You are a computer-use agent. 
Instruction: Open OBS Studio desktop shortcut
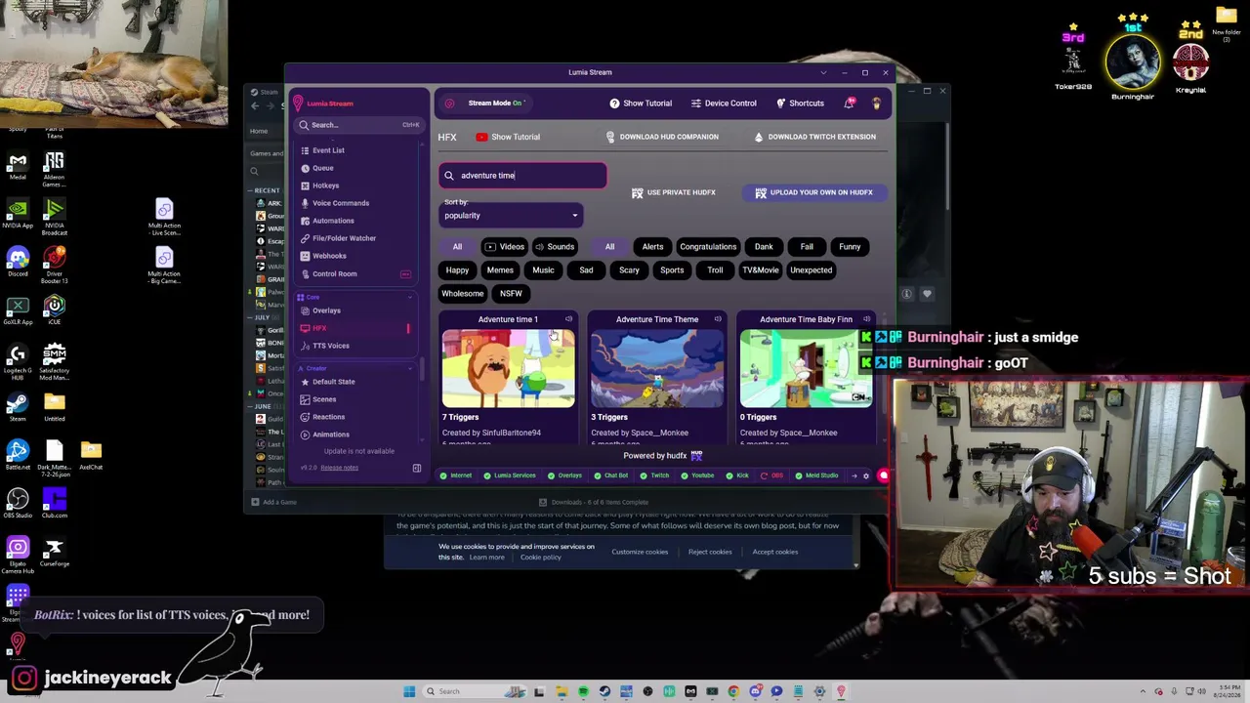[18, 505]
